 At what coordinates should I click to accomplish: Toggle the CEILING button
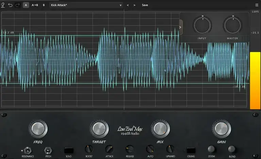(191, 151)
